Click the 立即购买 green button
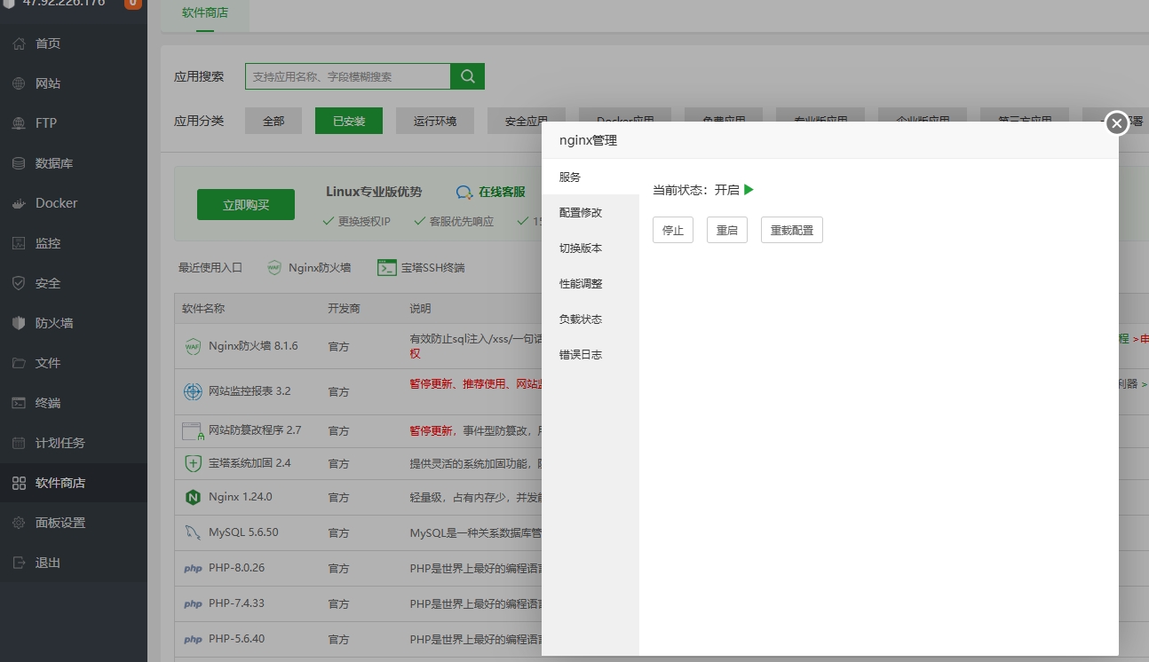 click(x=246, y=205)
